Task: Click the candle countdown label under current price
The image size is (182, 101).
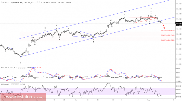Action: 179,25
